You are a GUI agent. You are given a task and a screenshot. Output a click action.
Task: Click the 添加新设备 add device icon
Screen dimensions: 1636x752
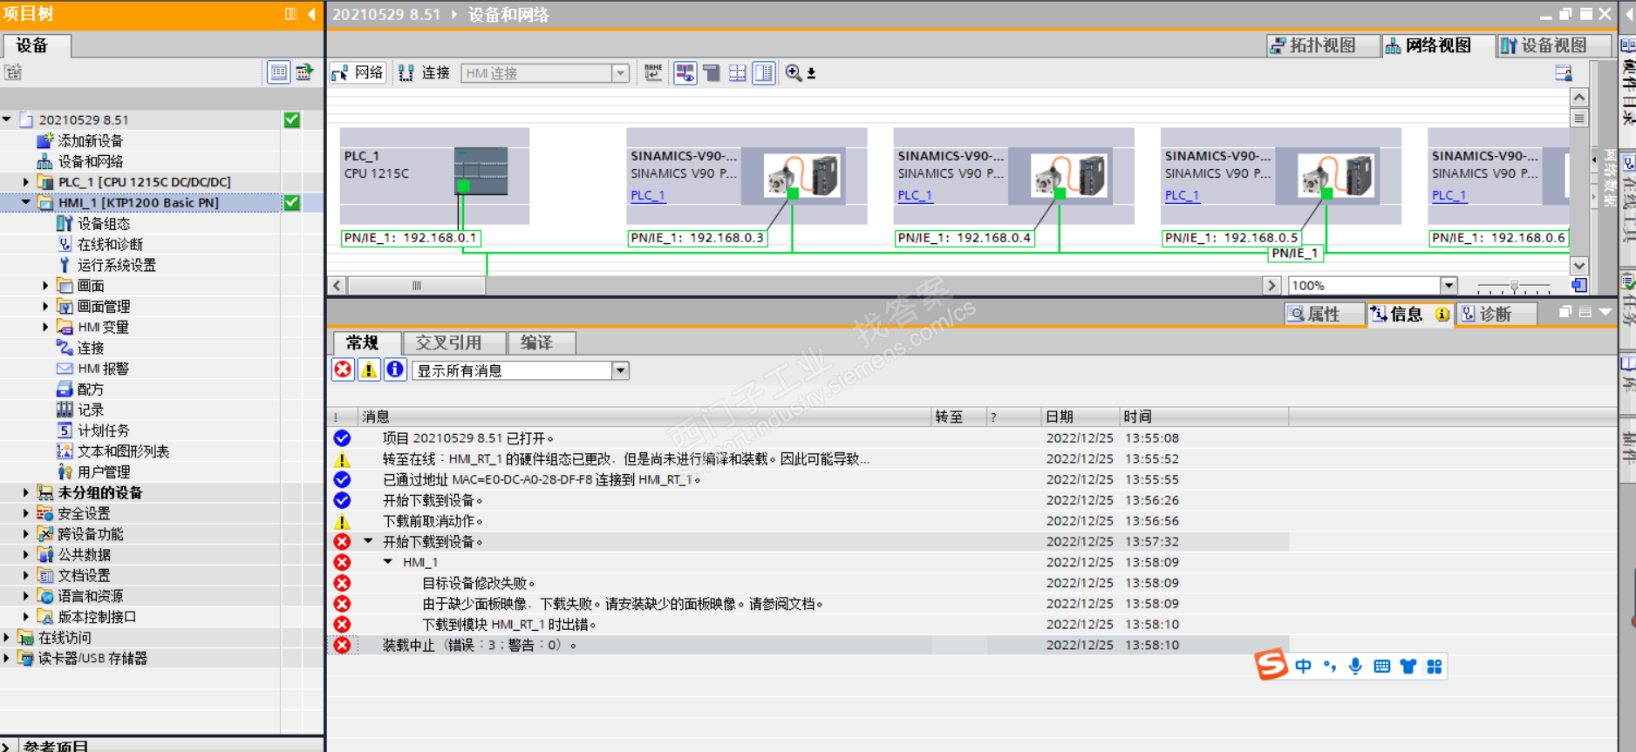tap(45, 140)
